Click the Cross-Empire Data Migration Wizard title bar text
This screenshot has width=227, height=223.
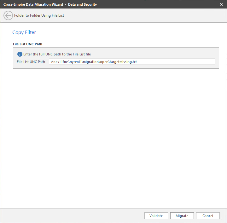click(50, 4)
